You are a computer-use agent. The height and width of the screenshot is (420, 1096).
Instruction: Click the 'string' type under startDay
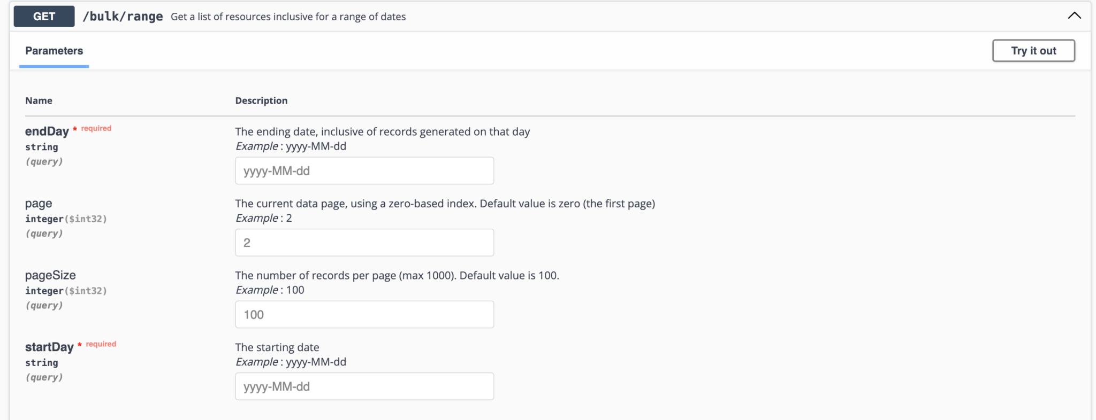tap(42, 363)
